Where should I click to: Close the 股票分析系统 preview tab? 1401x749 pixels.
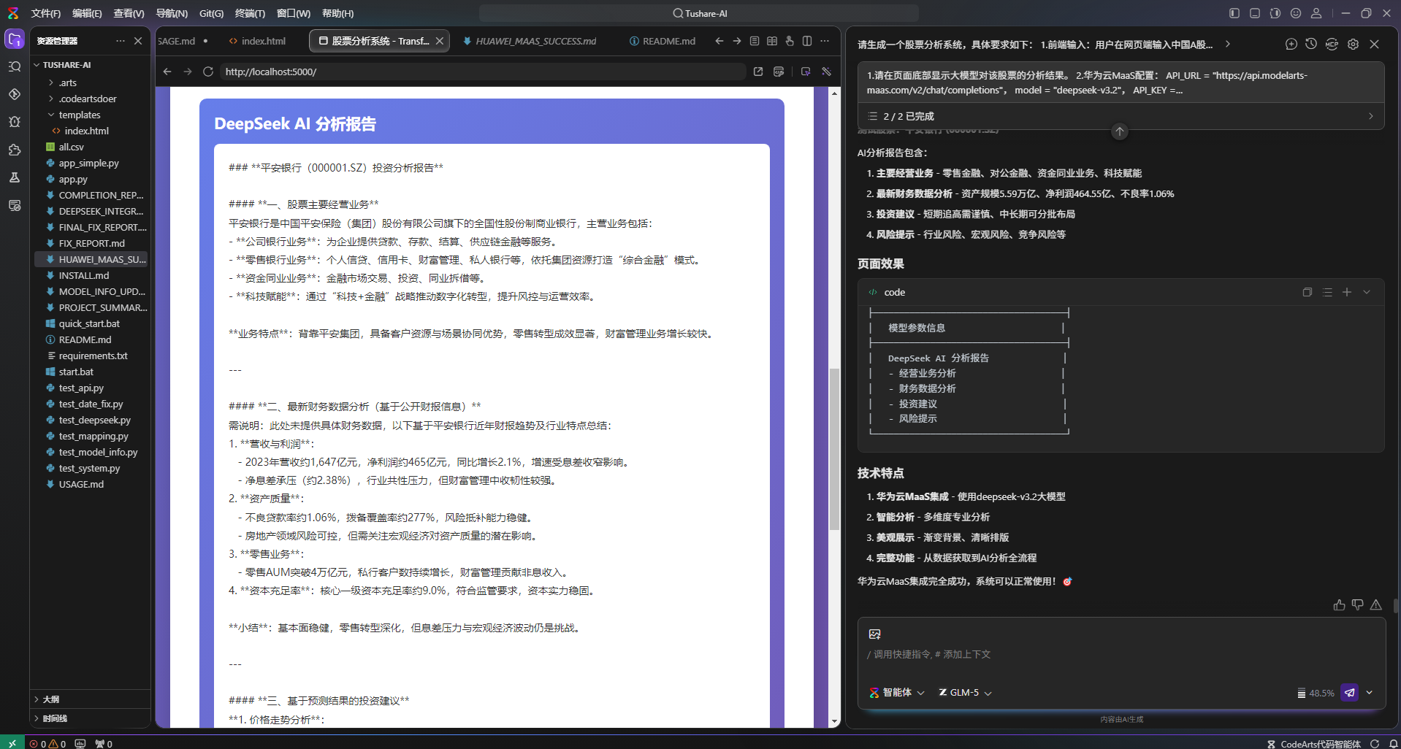point(440,41)
